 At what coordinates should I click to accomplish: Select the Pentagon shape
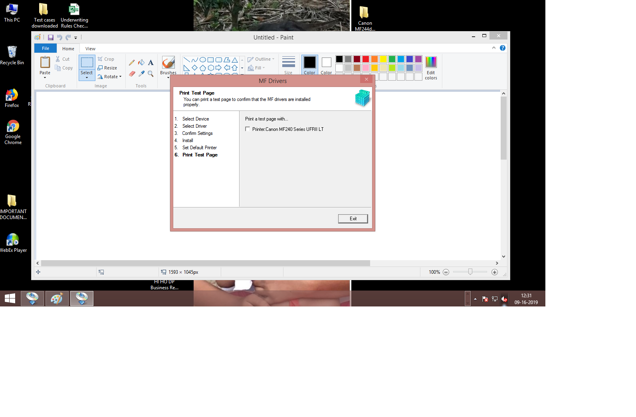[x=203, y=68]
